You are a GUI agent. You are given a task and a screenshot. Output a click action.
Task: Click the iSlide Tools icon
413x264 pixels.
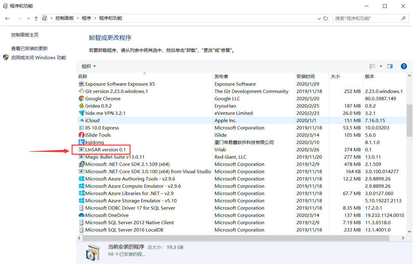click(x=81, y=135)
